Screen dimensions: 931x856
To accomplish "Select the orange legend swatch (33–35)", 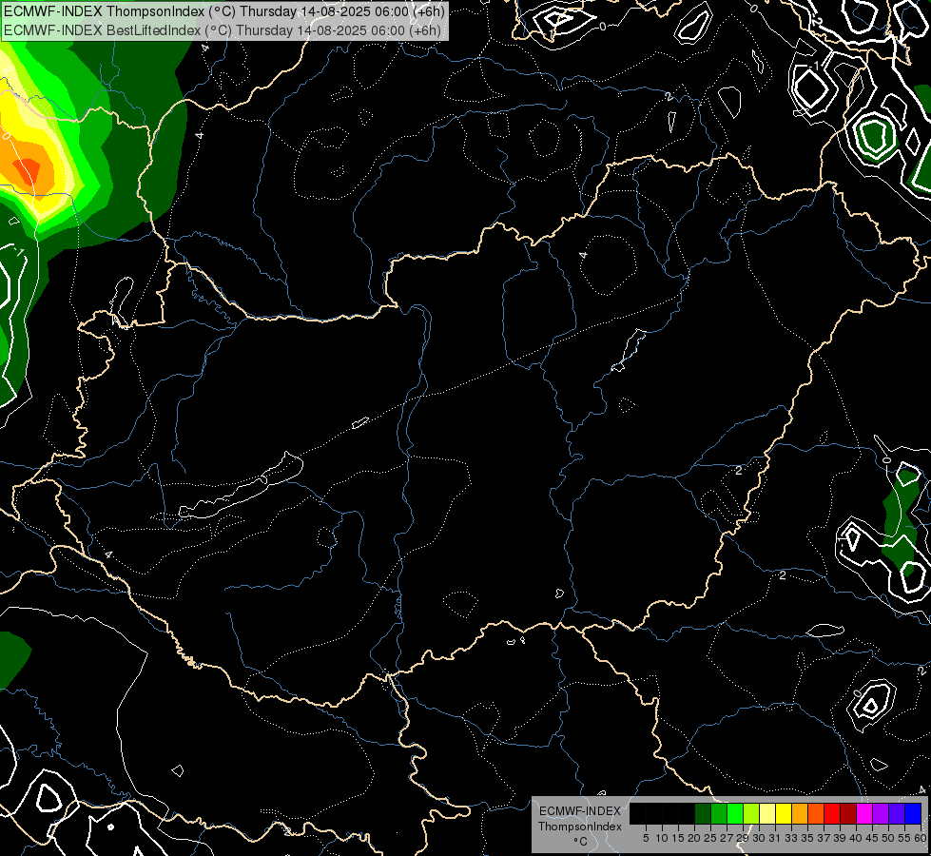I will (800, 813).
